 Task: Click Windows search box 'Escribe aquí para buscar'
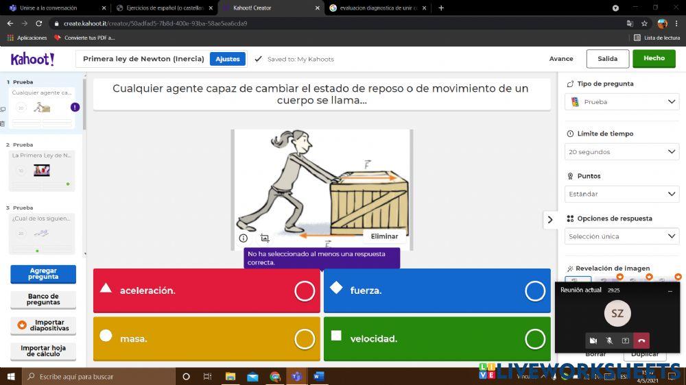[98, 376]
